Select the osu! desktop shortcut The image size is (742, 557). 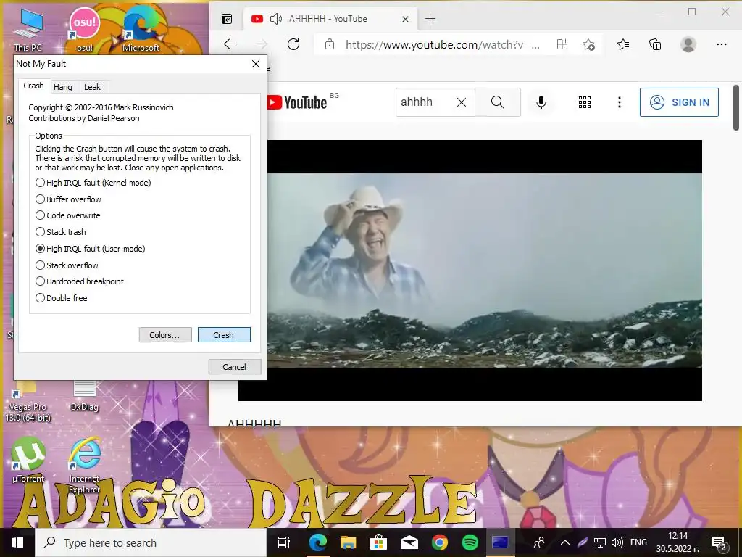pyautogui.click(x=85, y=29)
